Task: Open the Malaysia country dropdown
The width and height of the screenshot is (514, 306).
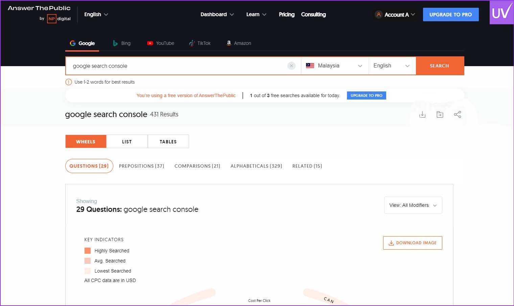Action: coord(335,66)
